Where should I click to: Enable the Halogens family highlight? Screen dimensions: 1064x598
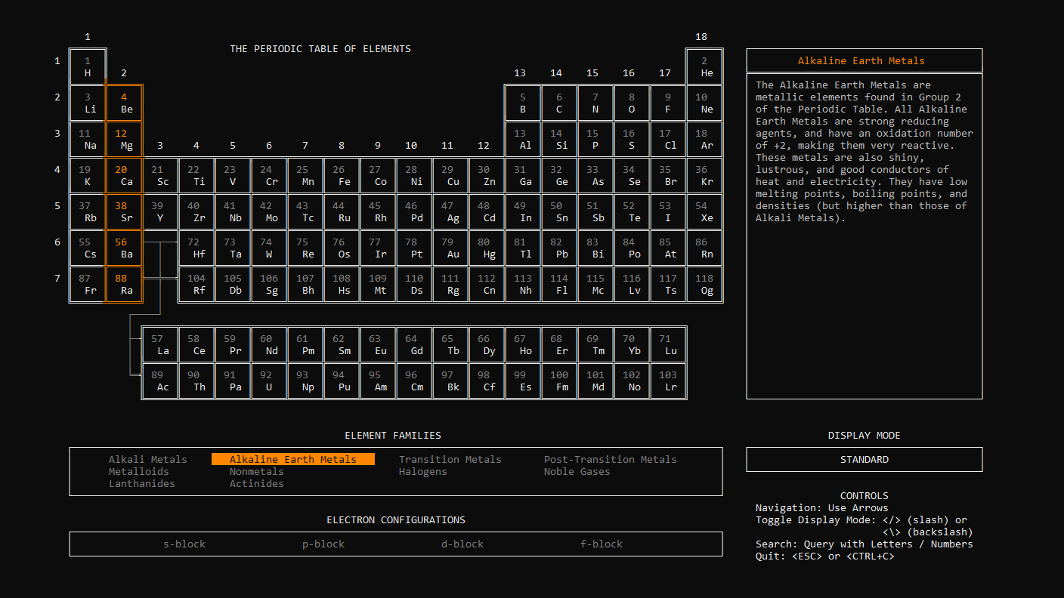pos(423,471)
